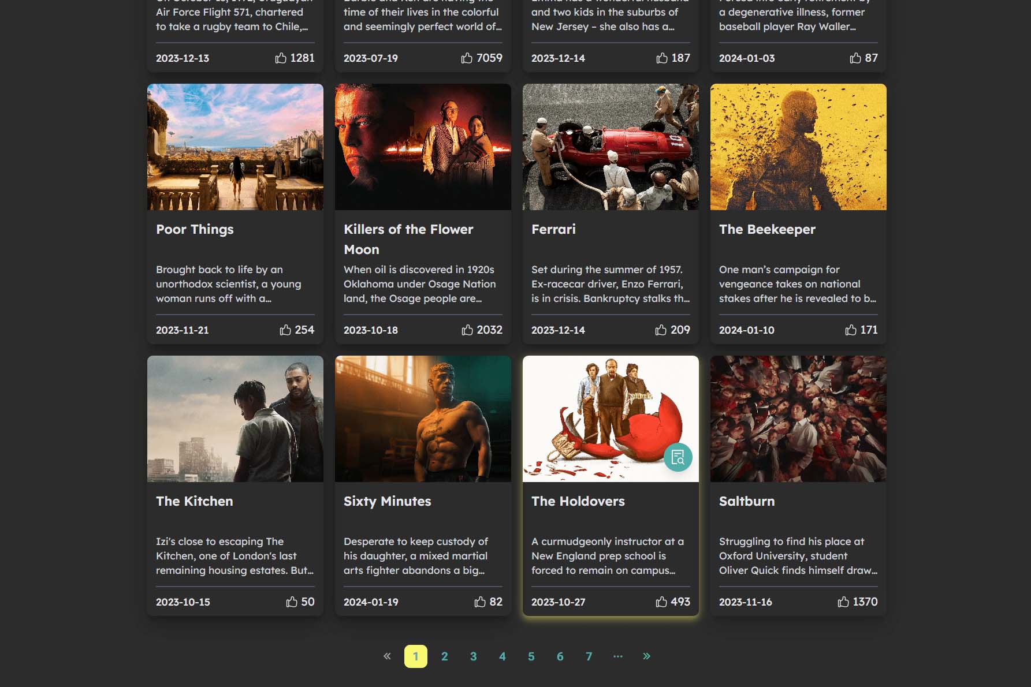The image size is (1031, 687).
Task: Click release date 2023-10-15
Action: [x=183, y=602]
